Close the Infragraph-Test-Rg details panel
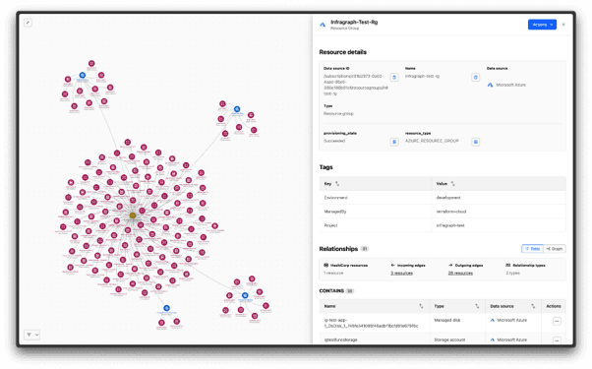The height and width of the screenshot is (369, 592). tap(563, 25)
